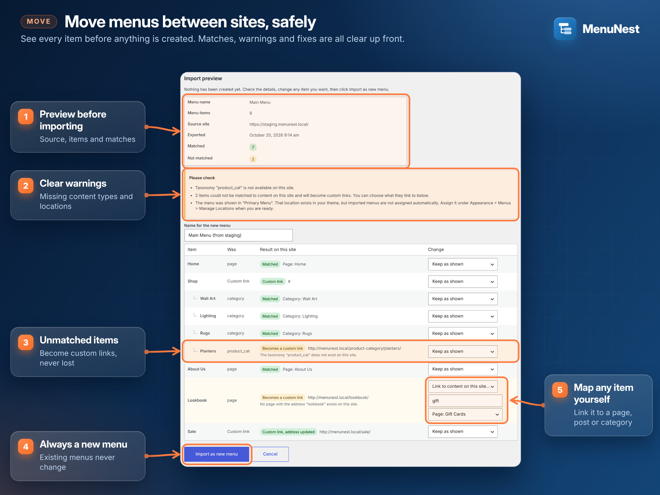The image size is (660, 495).
Task: Open the Change dropdown for Lighting row
Action: [463, 316]
